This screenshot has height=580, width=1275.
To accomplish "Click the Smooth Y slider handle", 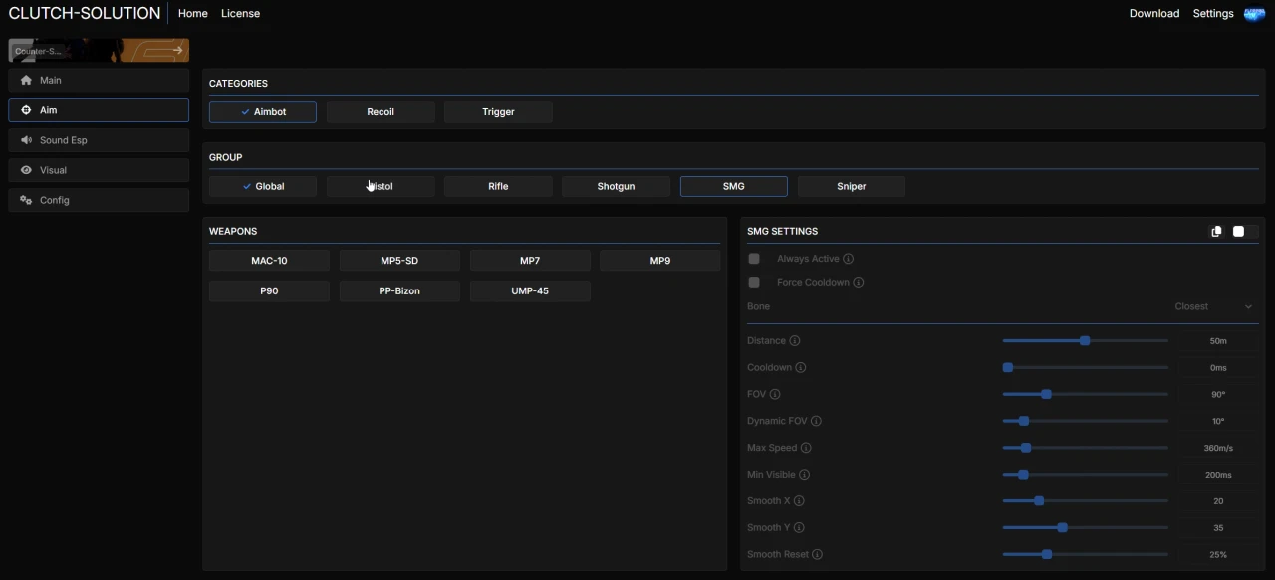I will point(1063,528).
